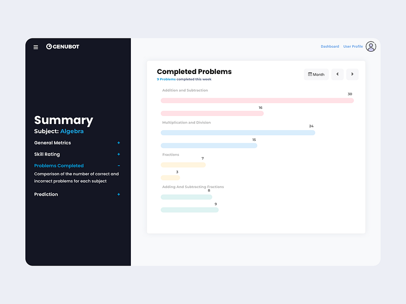The width and height of the screenshot is (406, 304).
Task: Click the blue bar showing 15
Action: coord(209,145)
